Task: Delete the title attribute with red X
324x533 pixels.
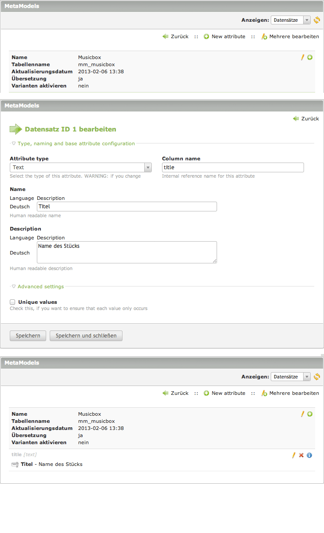Action: click(x=301, y=455)
